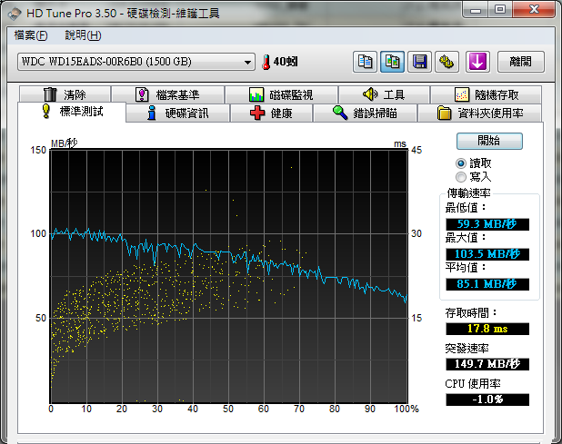The image size is (562, 444).
Task: Click the MB/秒 axis label on chart
Action: 64,143
